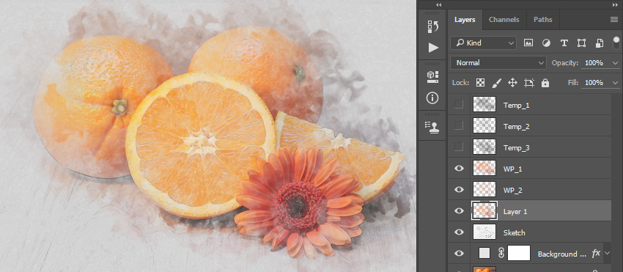Filter layers by adjustment layers icon
This screenshot has height=272, width=623.
[x=546, y=43]
